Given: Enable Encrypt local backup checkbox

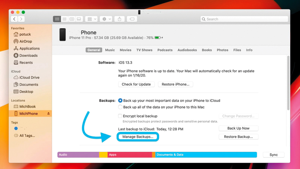Looking at the screenshot, I should pos(120,116).
